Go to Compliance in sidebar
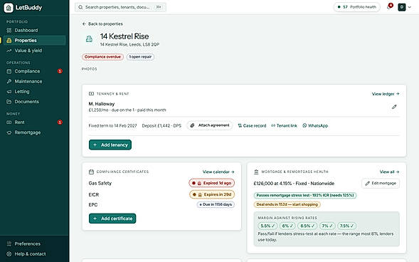The width and height of the screenshot is (419, 262). tap(35, 71)
